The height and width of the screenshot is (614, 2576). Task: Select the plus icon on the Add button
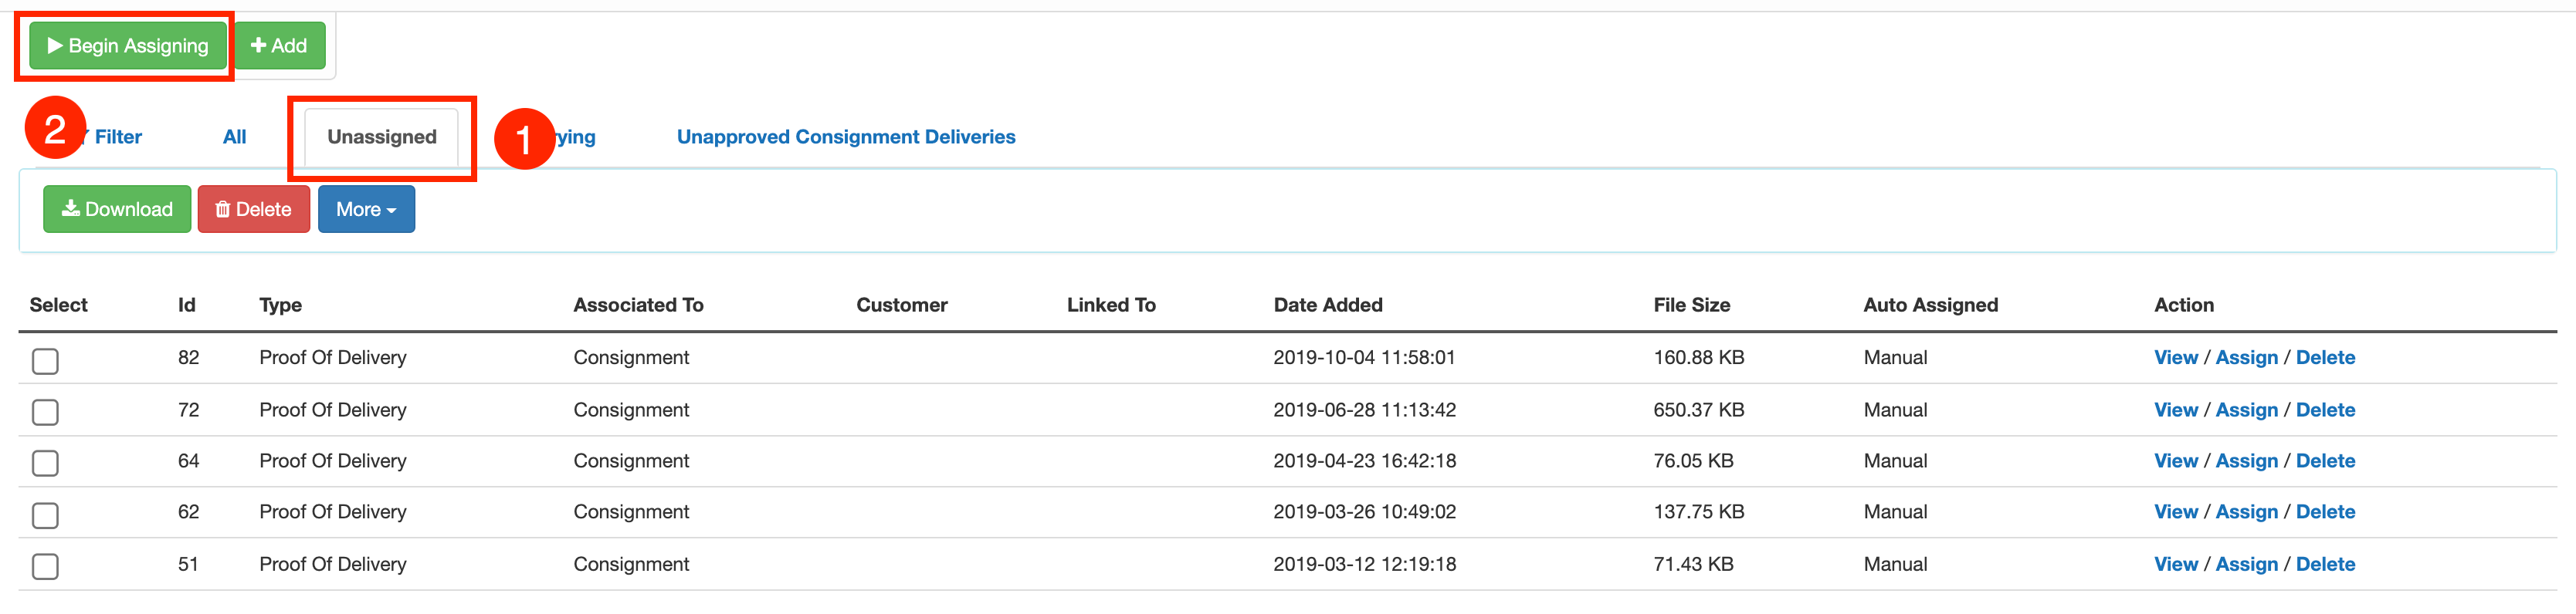[x=259, y=45]
